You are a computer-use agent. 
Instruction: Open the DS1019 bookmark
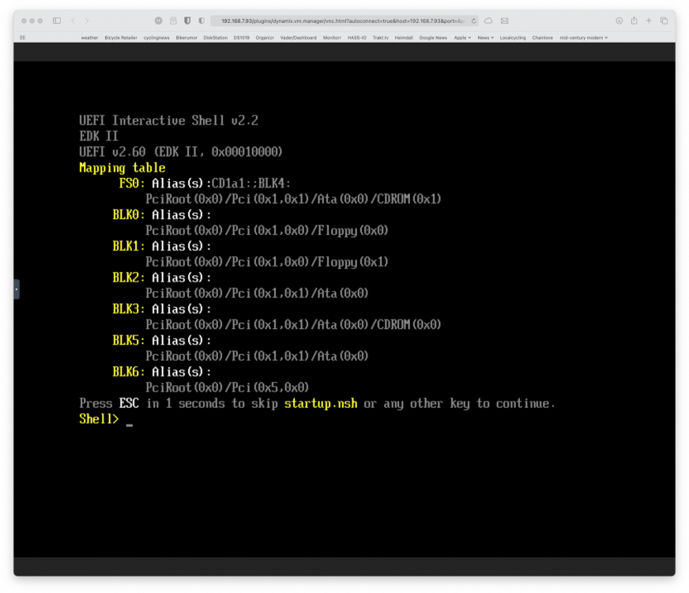pos(241,38)
